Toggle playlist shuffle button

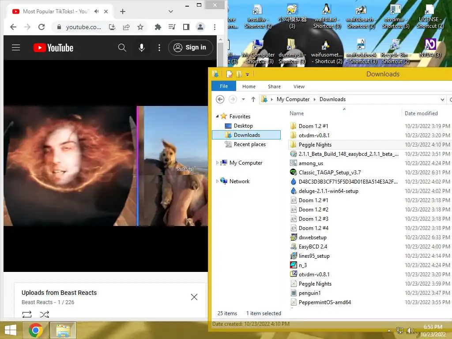45,314
